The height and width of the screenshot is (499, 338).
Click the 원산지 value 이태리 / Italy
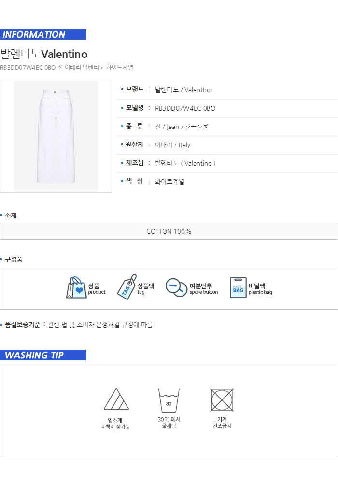pyautogui.click(x=172, y=145)
